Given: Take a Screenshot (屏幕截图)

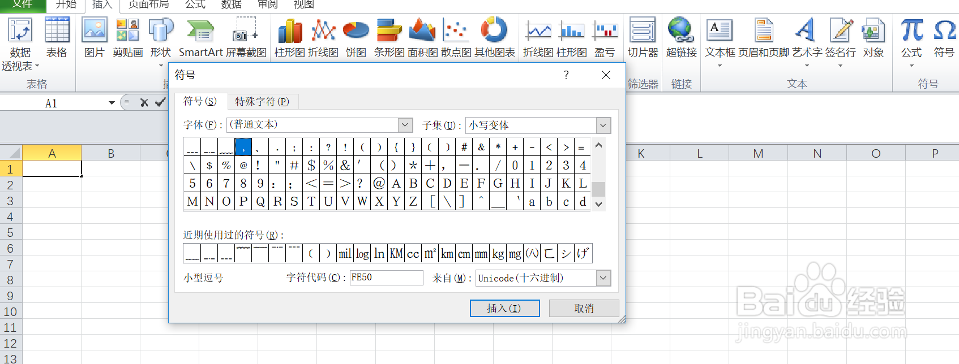Looking at the screenshot, I should (x=246, y=38).
